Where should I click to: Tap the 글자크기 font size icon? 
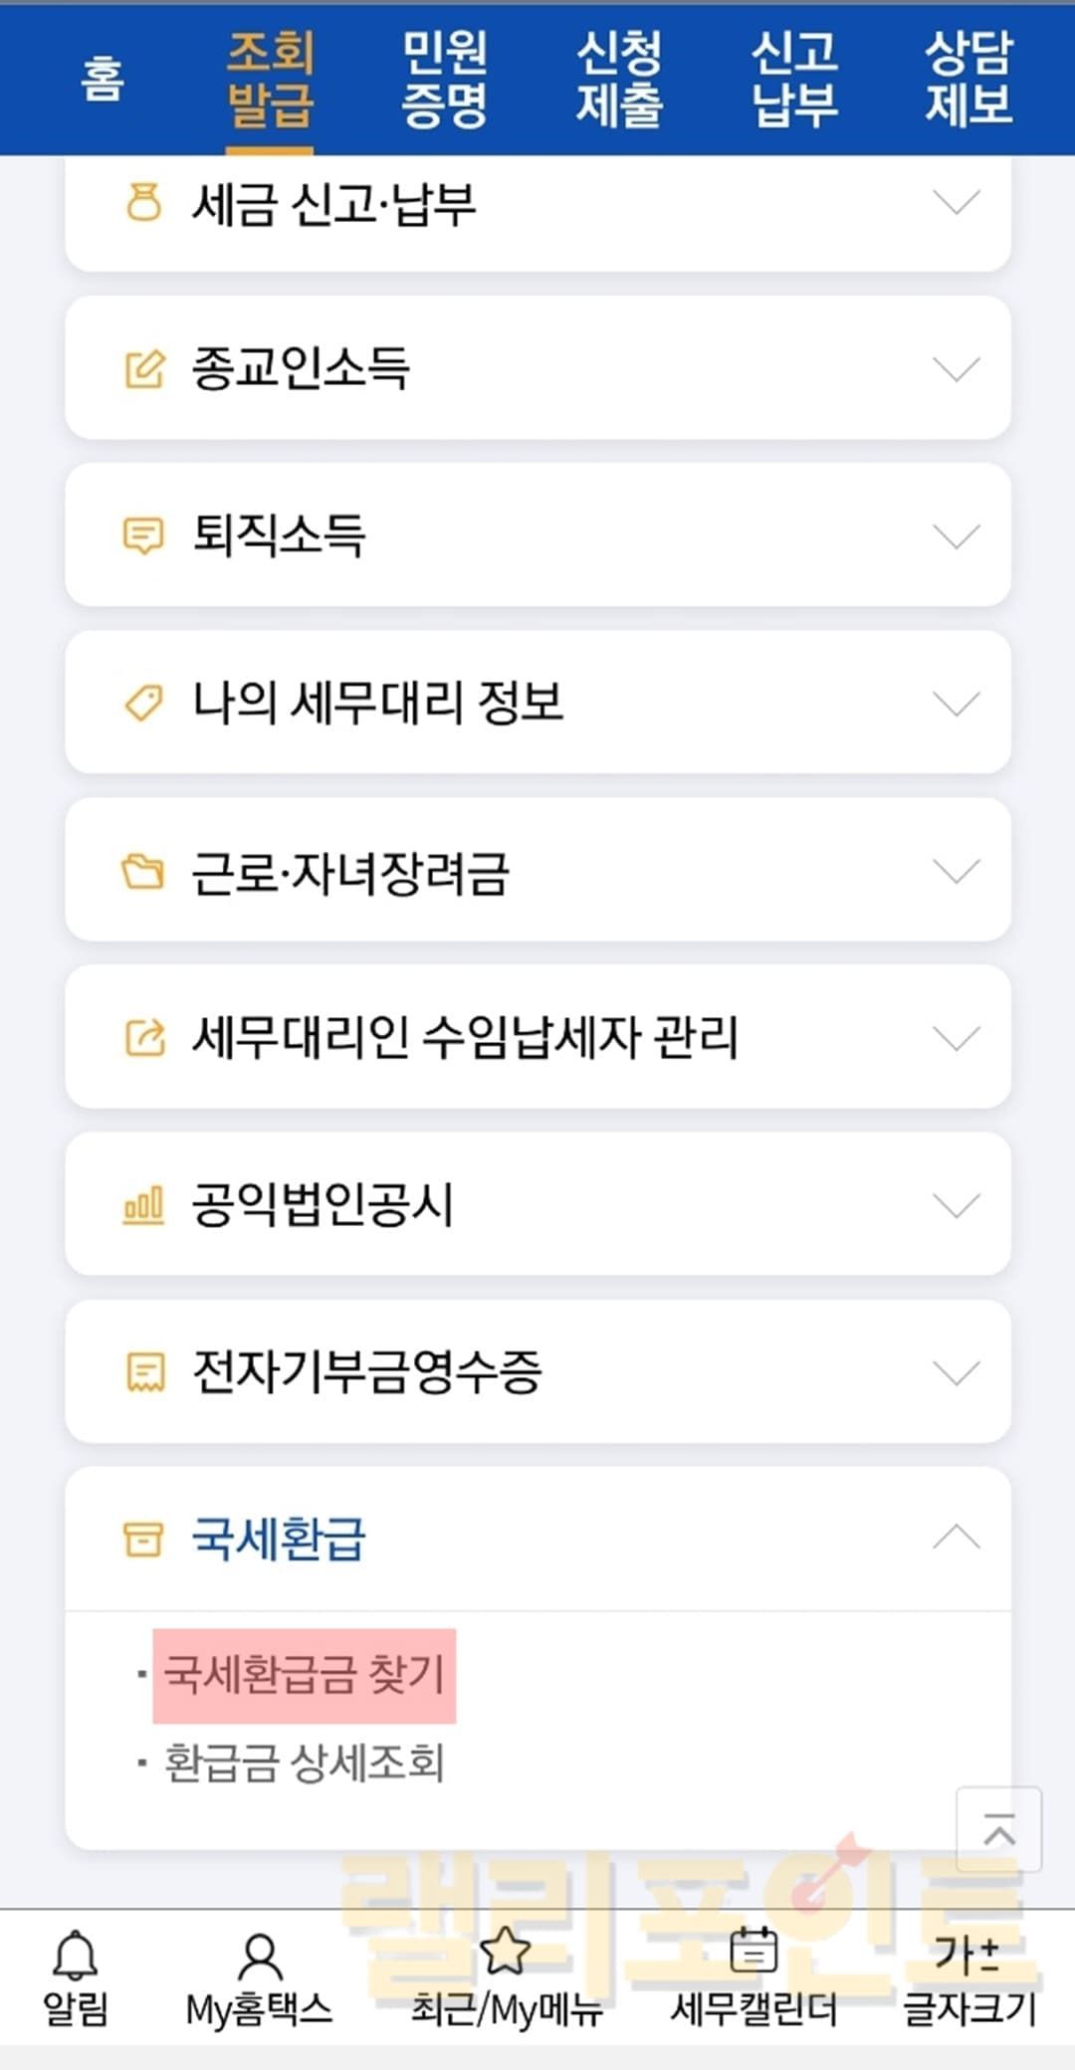pyautogui.click(x=967, y=1955)
